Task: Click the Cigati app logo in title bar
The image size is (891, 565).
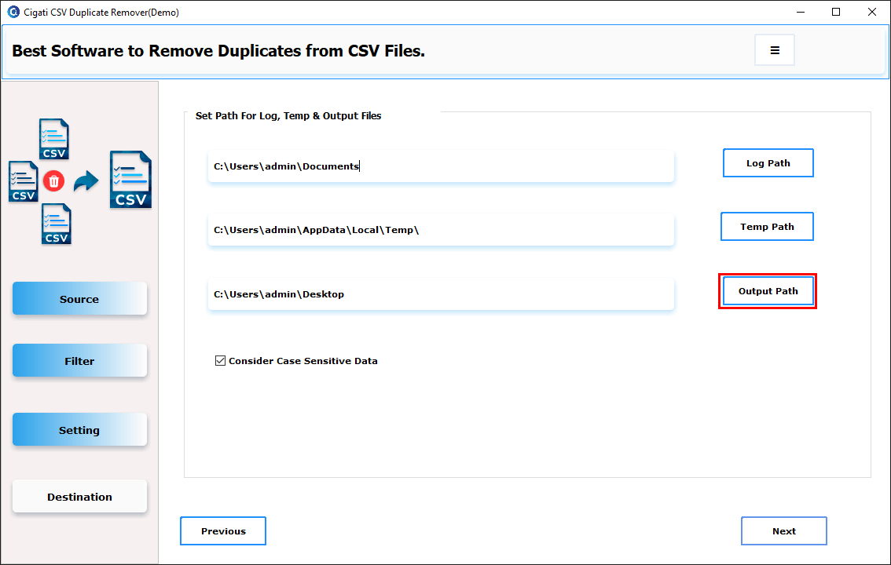Action: point(13,12)
